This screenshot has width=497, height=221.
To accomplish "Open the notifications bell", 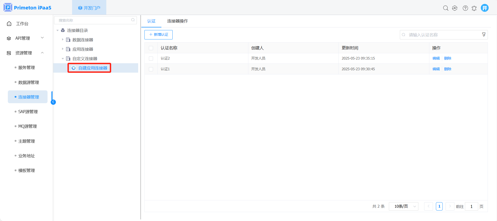I will point(474,8).
